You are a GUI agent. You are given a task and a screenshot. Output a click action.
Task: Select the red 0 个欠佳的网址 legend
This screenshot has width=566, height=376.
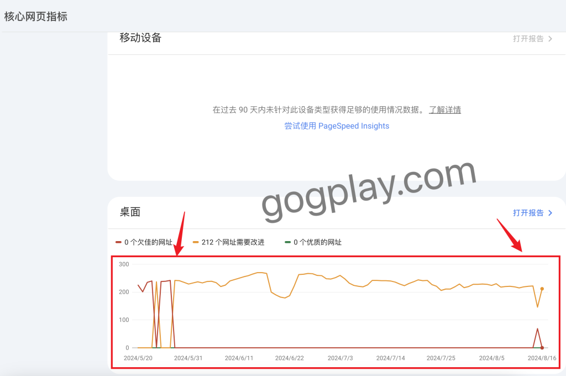pyautogui.click(x=144, y=242)
